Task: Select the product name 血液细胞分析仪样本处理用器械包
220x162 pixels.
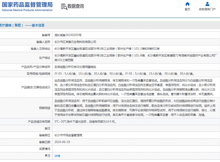Action: (x=75, y=67)
